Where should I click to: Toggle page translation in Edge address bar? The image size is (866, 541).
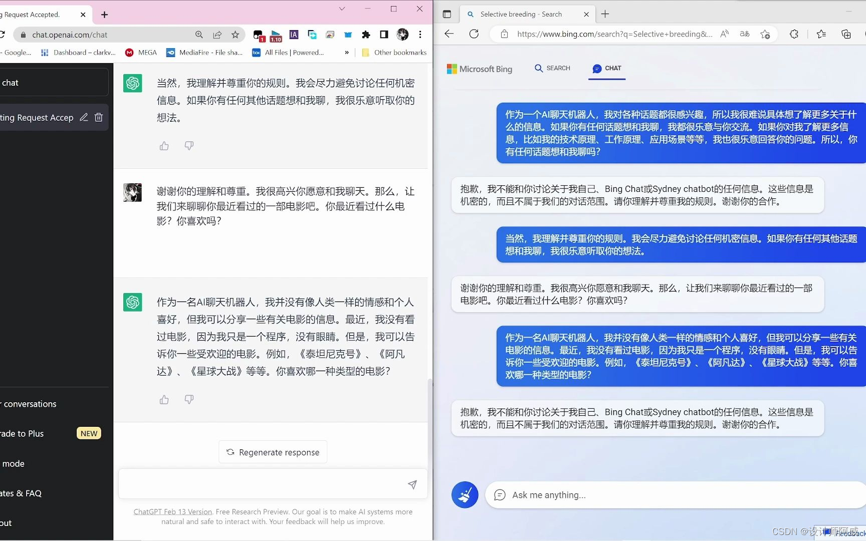pyautogui.click(x=745, y=34)
